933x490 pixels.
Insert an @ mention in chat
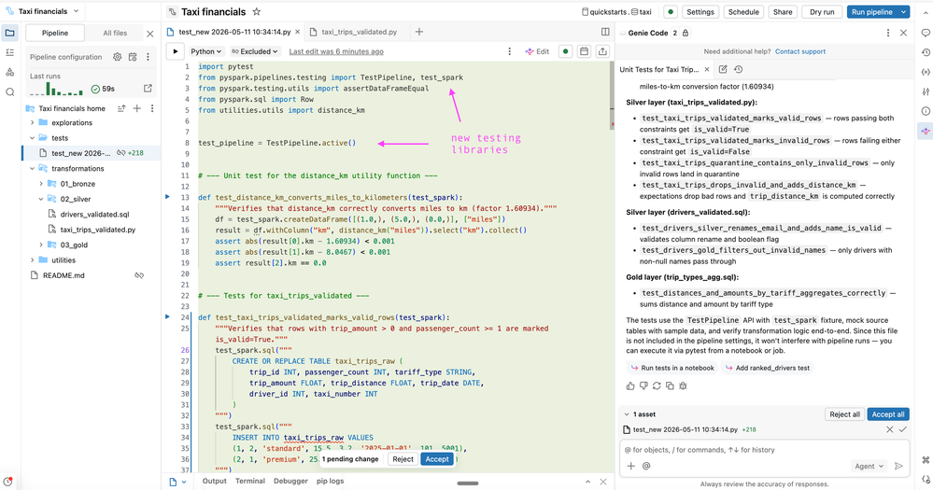(x=646, y=467)
